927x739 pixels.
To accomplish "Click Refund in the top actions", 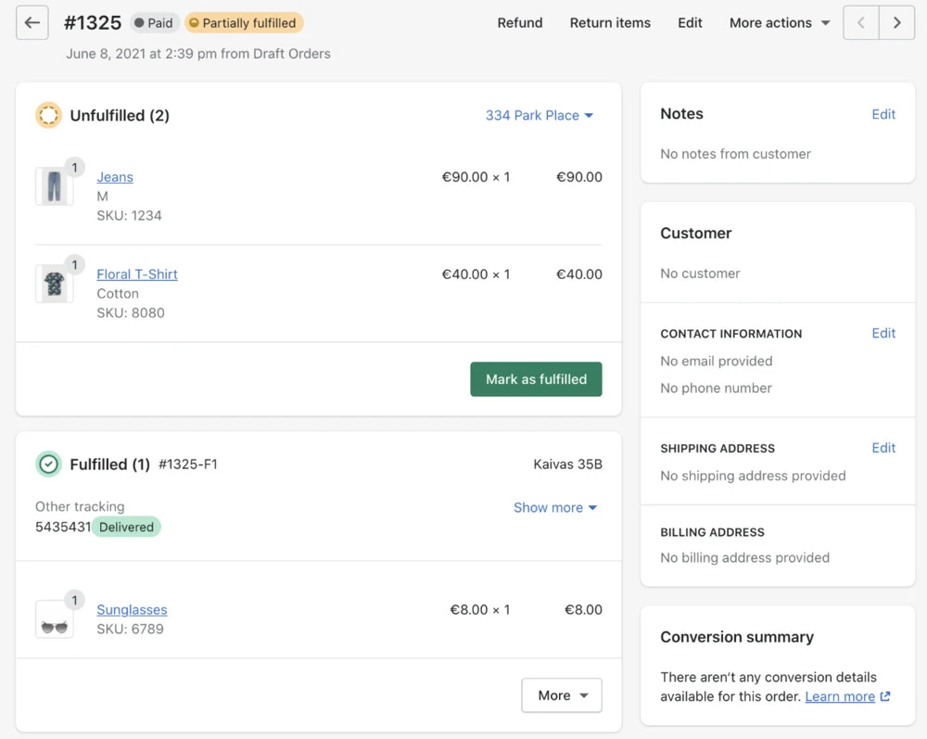I will pos(520,23).
